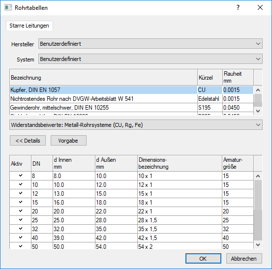Click the dimension cell 42 x 1,5
Viewport: 272px width, 269px height.
180,238
